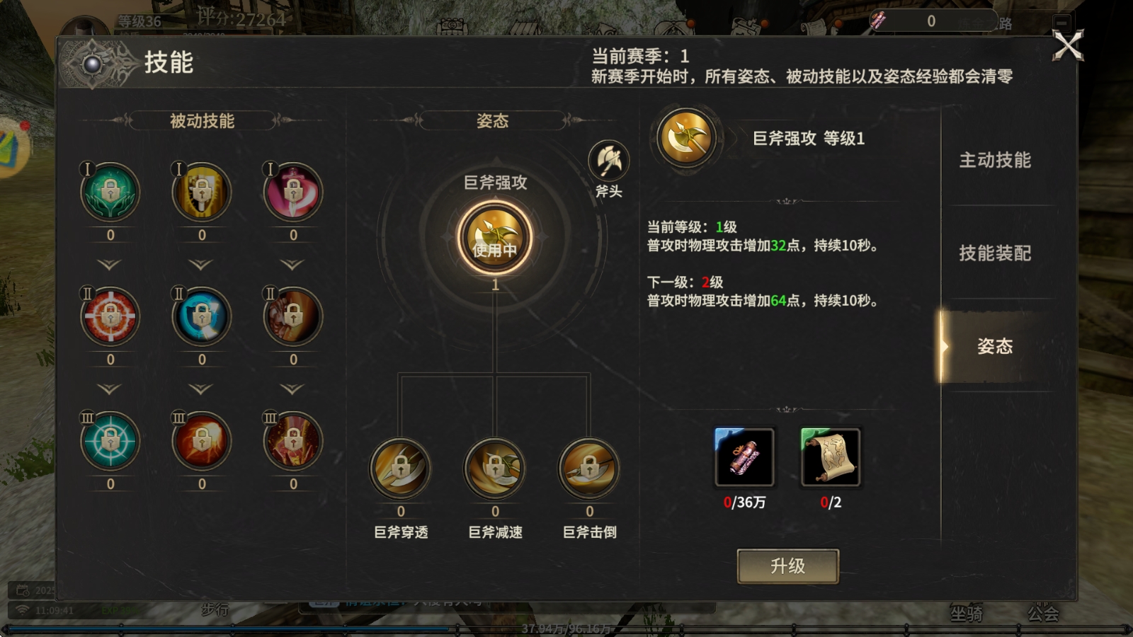
Task: Select the locked 巨斧击倒 skill
Action: tap(589, 468)
